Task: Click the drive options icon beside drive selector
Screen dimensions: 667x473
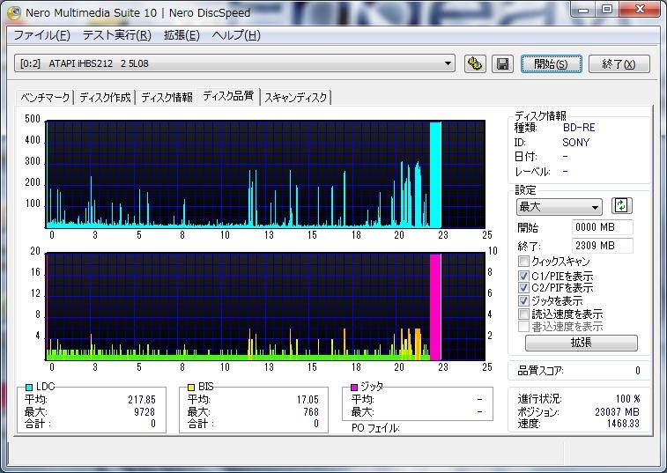Action: pyautogui.click(x=475, y=64)
